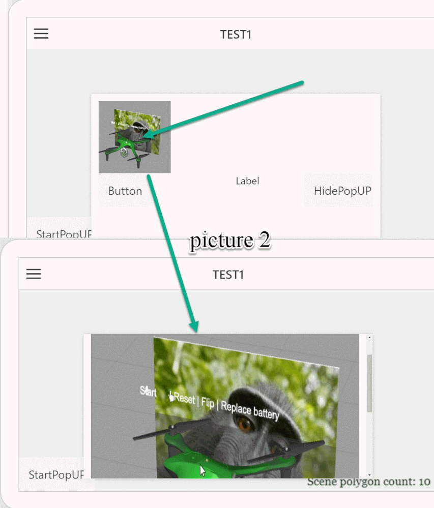This screenshot has width=434, height=508.
Task: Click the monkey's eye in the large 3D view
Action: tap(245, 424)
